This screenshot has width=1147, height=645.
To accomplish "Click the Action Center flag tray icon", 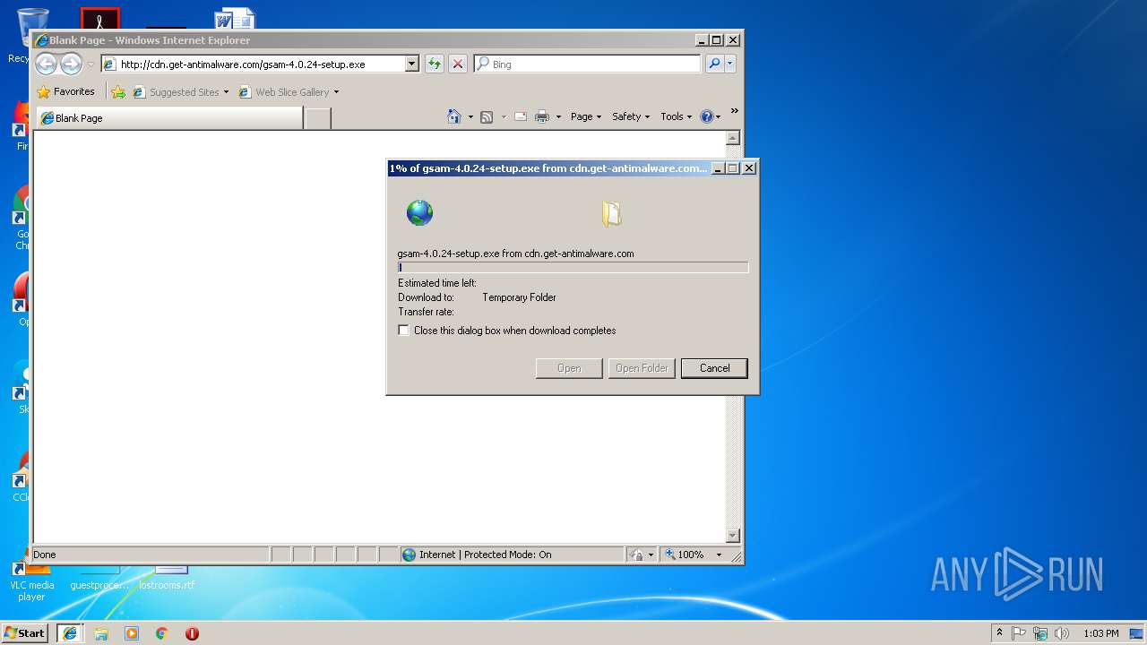I will tap(1019, 633).
